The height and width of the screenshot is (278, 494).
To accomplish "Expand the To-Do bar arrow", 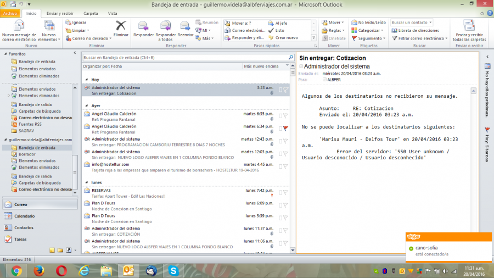I will [487, 57].
